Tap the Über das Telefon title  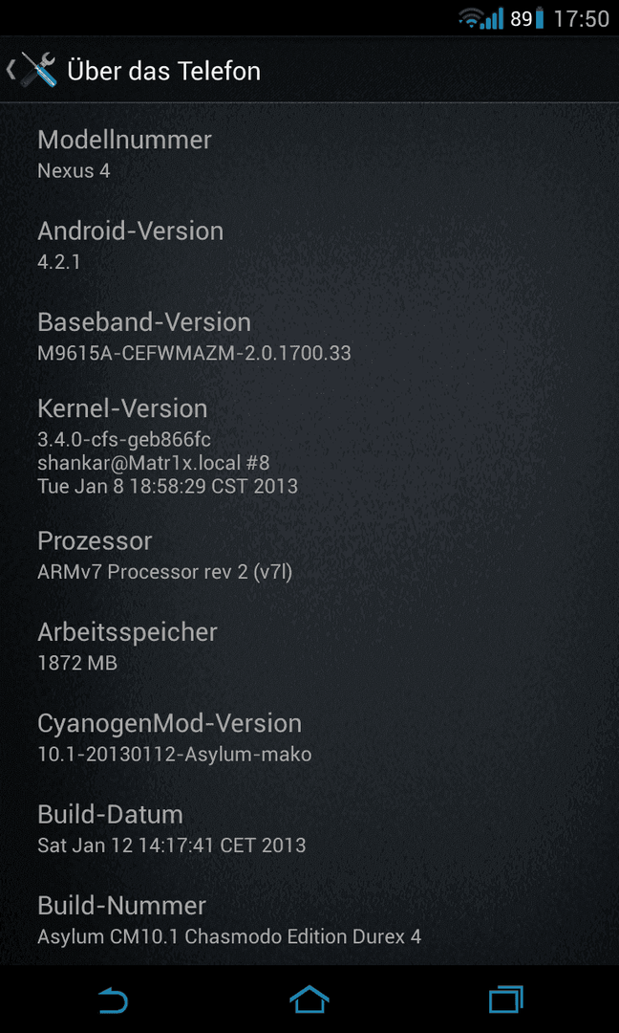tap(163, 71)
